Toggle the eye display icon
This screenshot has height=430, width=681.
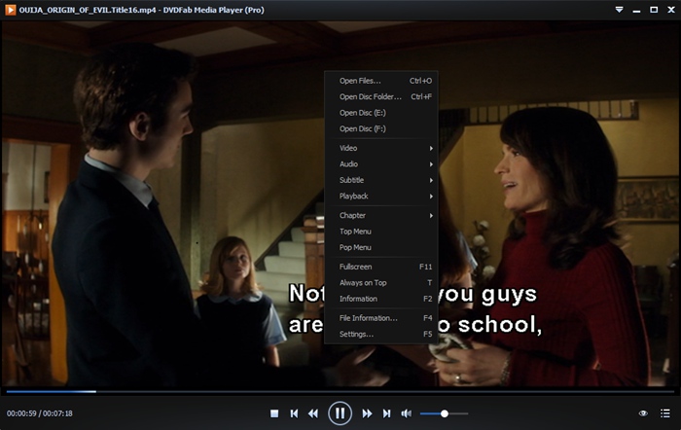643,413
